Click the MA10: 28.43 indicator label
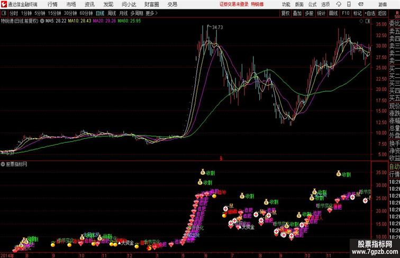Screen dimensions: 400x258 (79, 21)
